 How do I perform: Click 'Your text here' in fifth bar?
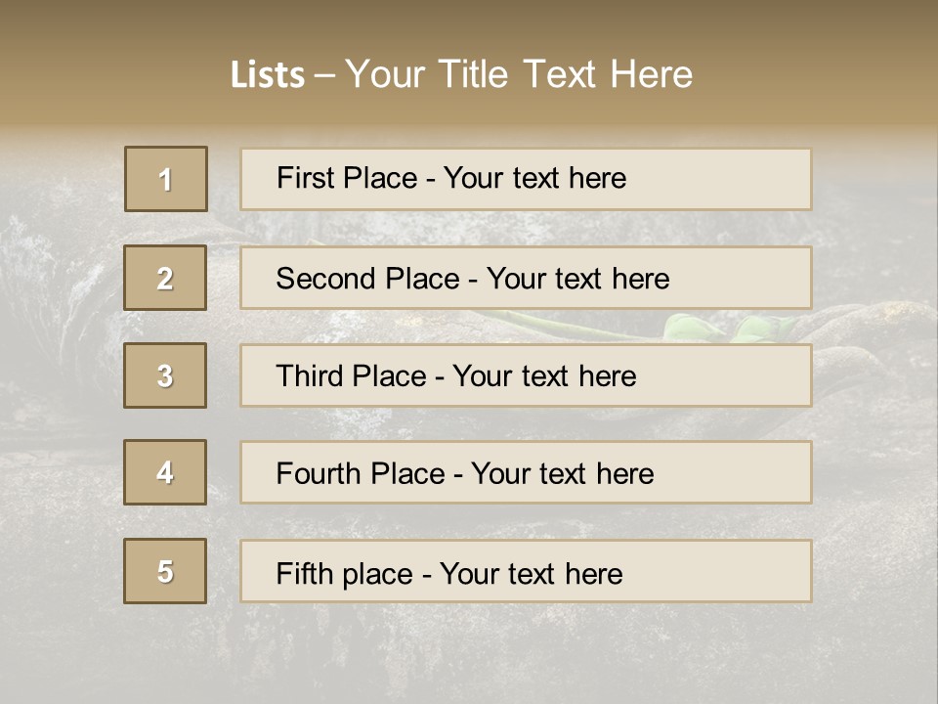pyautogui.click(x=531, y=573)
